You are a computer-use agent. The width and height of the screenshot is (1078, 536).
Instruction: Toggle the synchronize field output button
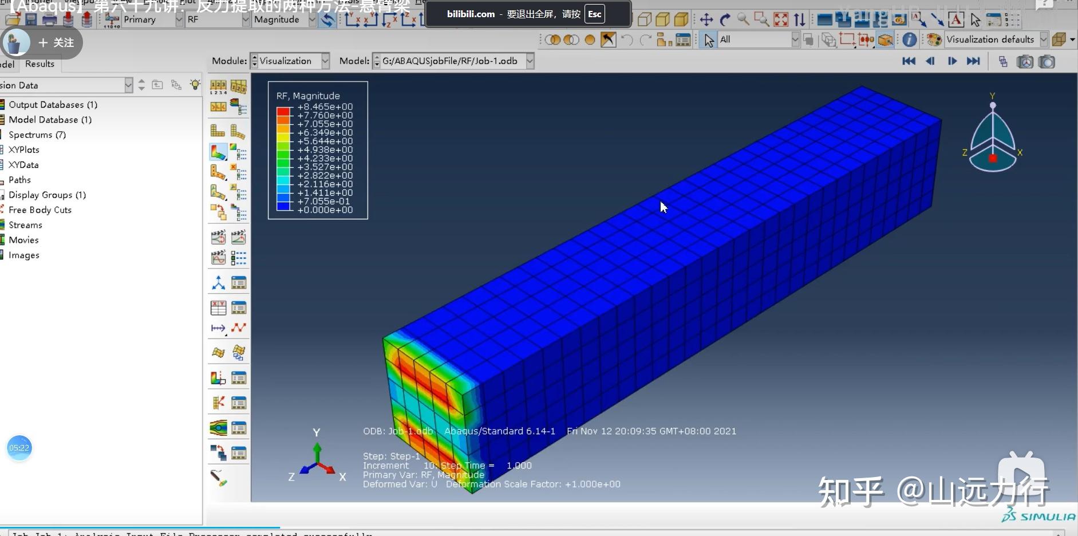point(327,20)
